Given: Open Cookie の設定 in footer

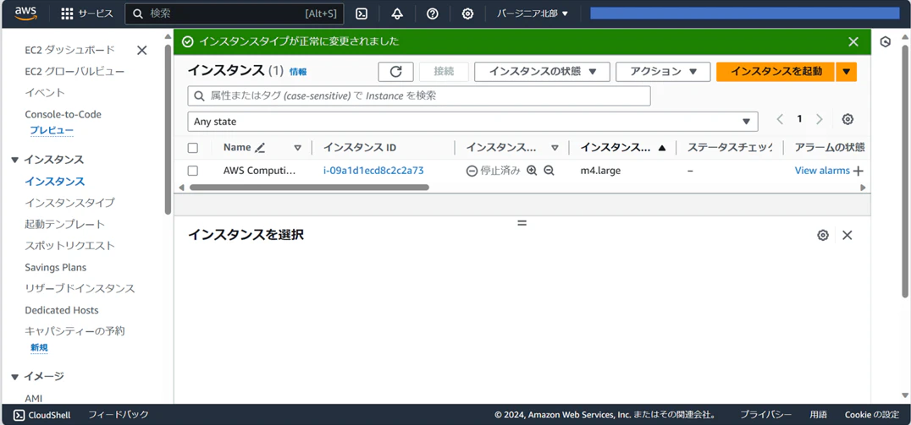Looking at the screenshot, I should [x=871, y=415].
